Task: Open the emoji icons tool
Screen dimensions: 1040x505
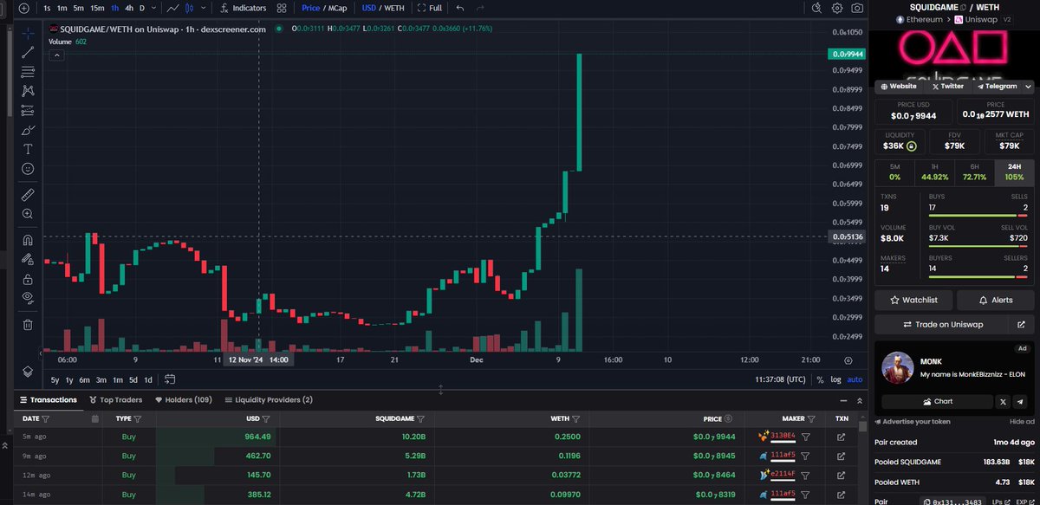Action: 28,167
